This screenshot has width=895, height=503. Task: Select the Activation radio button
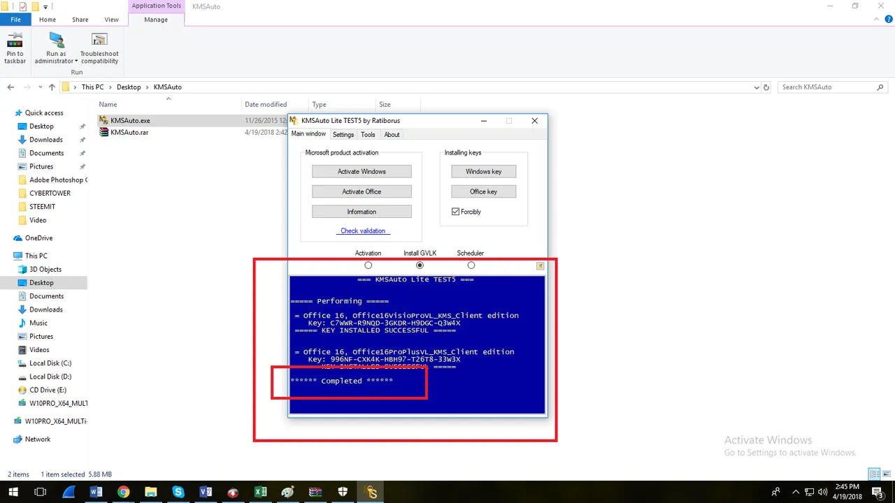click(368, 265)
